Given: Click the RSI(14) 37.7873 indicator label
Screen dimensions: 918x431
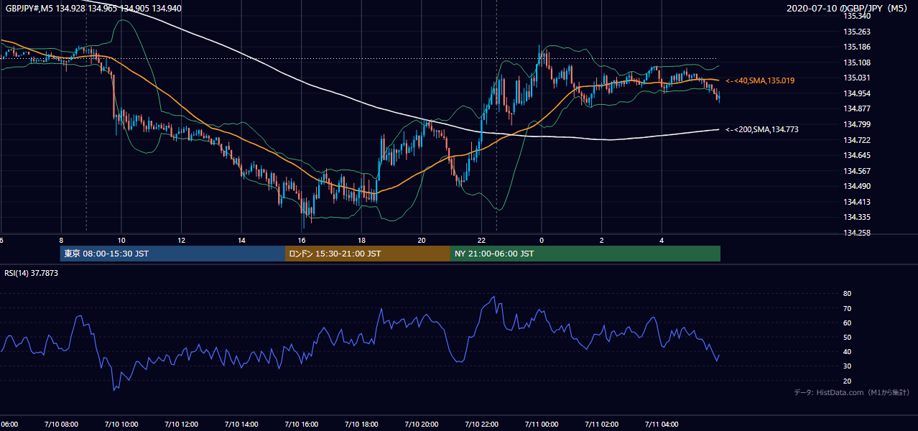Looking at the screenshot, I should click(x=32, y=273).
